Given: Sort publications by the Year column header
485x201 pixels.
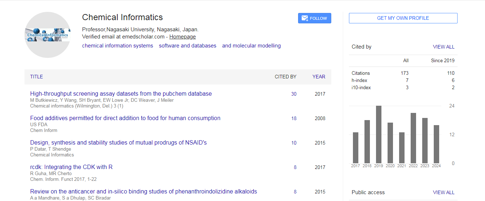Looking at the screenshot, I should pos(319,77).
